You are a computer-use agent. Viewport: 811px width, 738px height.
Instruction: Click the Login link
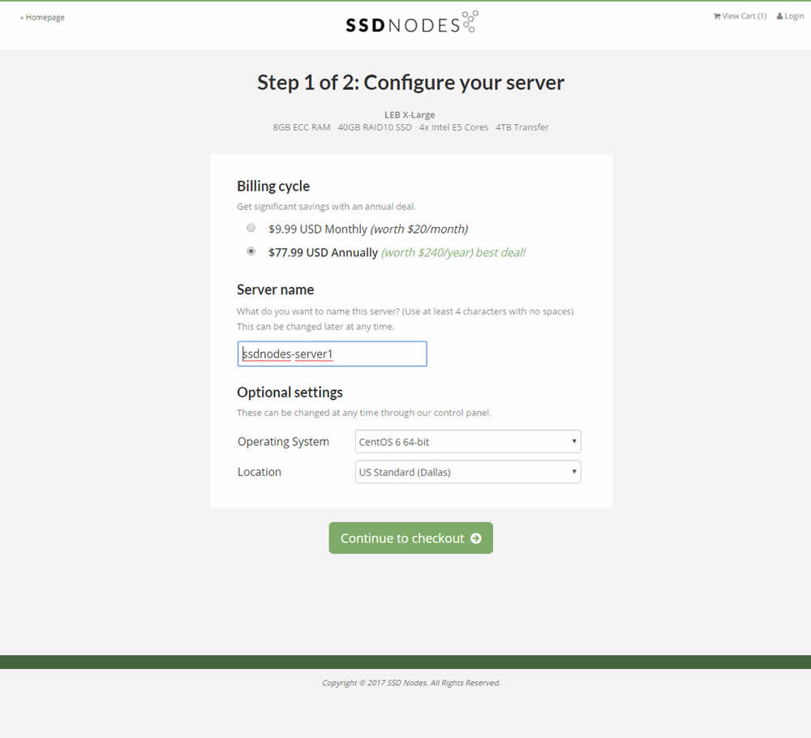pos(794,16)
